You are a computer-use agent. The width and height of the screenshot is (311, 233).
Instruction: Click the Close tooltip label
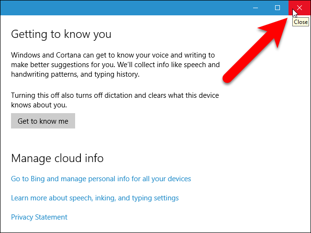[300, 22]
